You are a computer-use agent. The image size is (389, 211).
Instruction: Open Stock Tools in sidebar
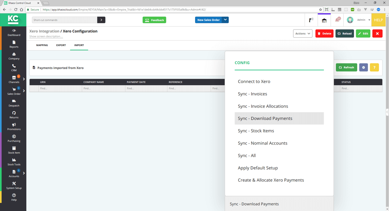pos(14,162)
